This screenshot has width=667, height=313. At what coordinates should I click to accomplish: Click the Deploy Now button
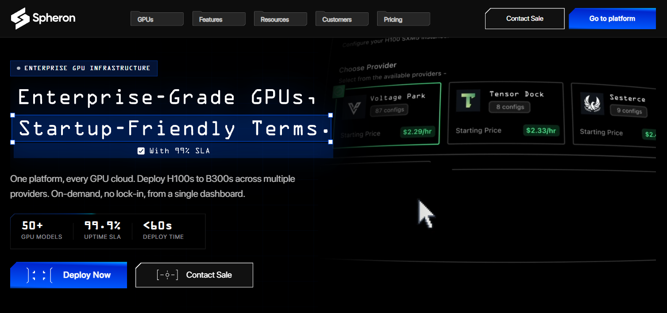click(69, 275)
